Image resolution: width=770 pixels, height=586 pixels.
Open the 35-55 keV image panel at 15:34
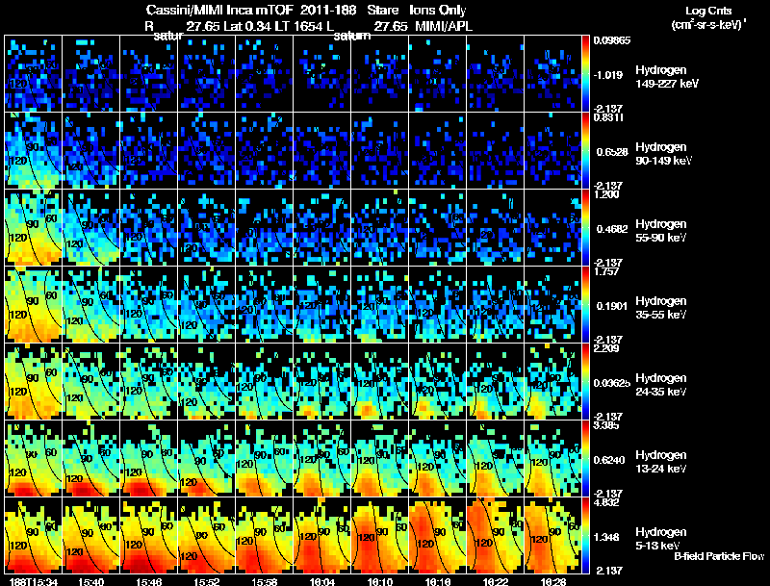tap(34, 305)
